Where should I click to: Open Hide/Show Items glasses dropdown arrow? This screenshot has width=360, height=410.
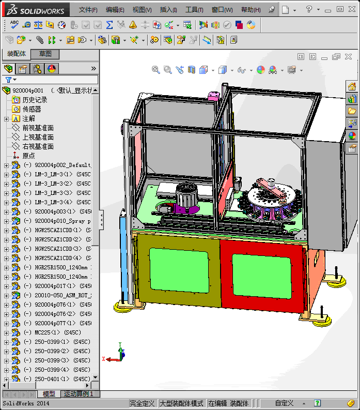pyautogui.click(x=252, y=70)
